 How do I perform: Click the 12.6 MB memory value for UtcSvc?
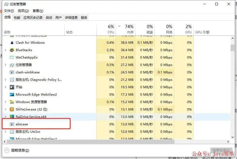(127, 132)
